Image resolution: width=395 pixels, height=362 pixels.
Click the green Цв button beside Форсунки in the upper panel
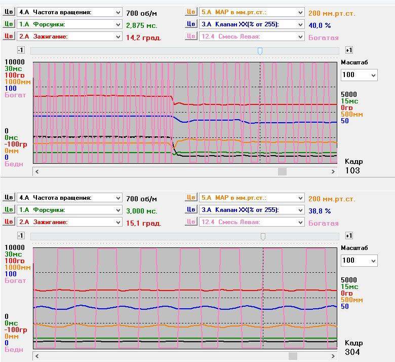tap(9, 24)
